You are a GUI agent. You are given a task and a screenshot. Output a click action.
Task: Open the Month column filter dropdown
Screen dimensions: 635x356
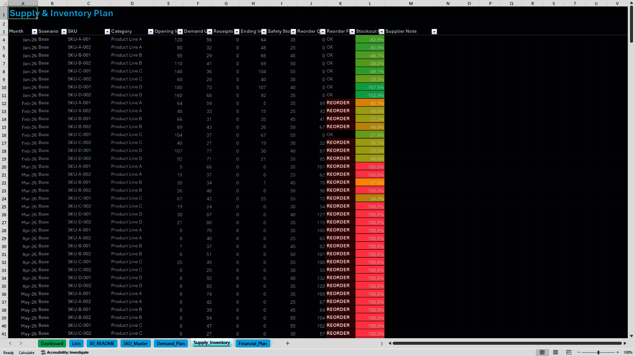click(x=34, y=31)
